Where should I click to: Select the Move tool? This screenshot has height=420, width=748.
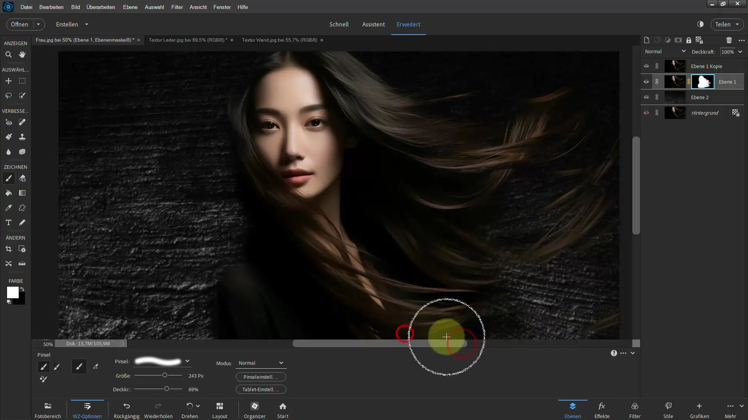(8, 81)
